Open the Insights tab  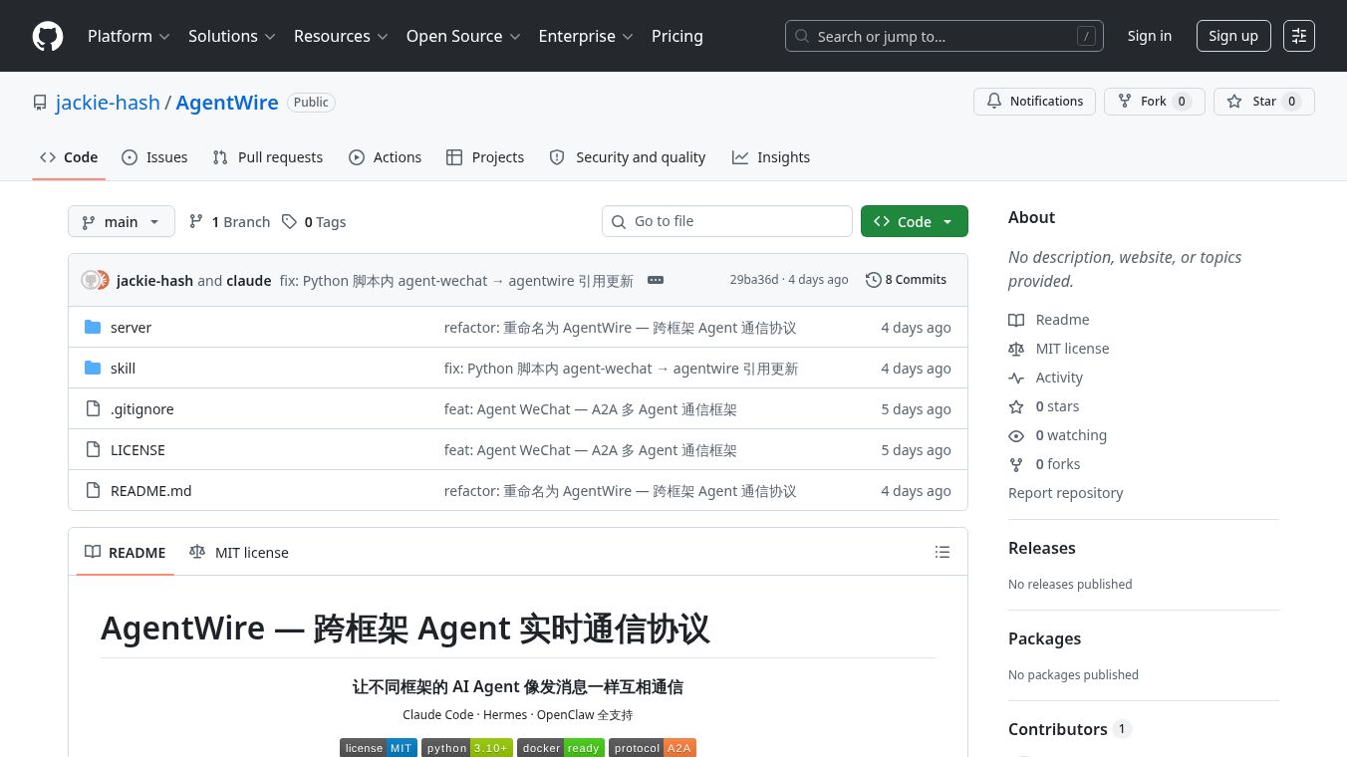[x=771, y=157]
